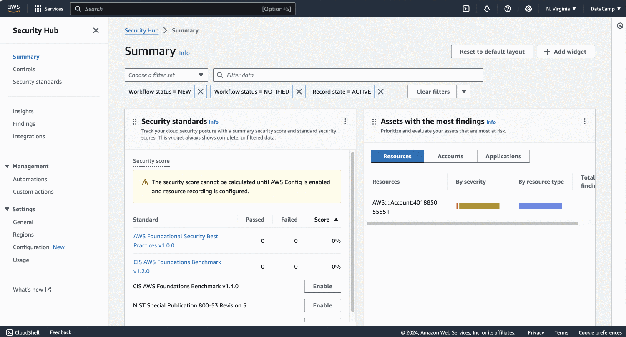Open the Privacy link in footer
This screenshot has height=337, width=626.
click(536, 332)
